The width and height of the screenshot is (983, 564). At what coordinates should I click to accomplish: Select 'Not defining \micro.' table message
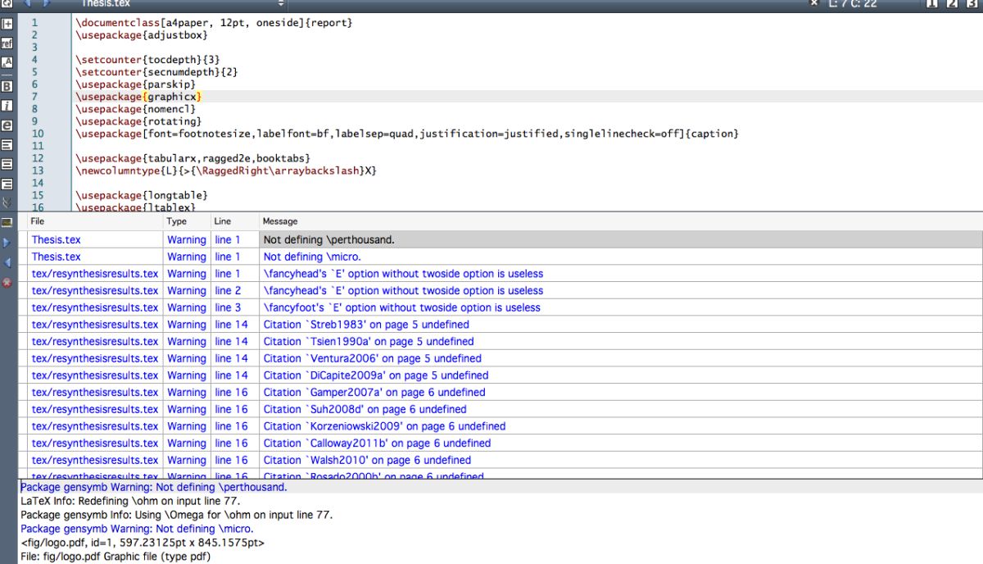[x=621, y=257]
